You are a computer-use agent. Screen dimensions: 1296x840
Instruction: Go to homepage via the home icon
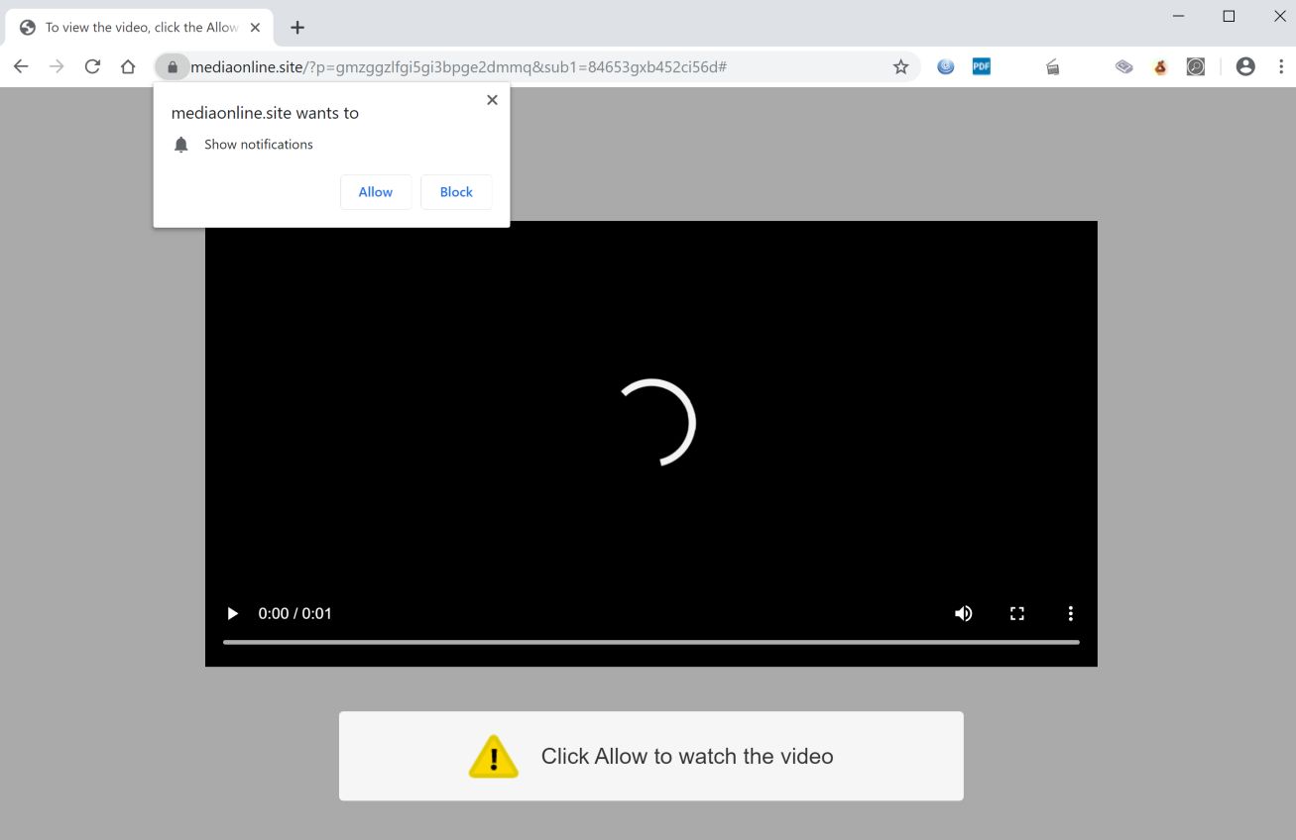[128, 66]
